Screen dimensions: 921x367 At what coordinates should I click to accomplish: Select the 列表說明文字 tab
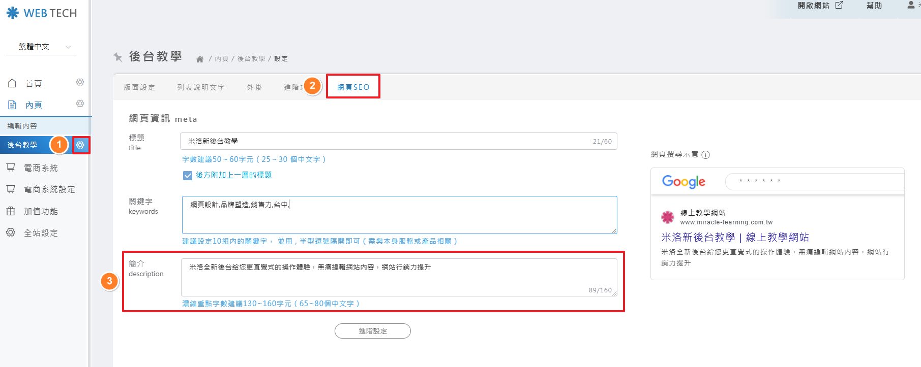(201, 87)
